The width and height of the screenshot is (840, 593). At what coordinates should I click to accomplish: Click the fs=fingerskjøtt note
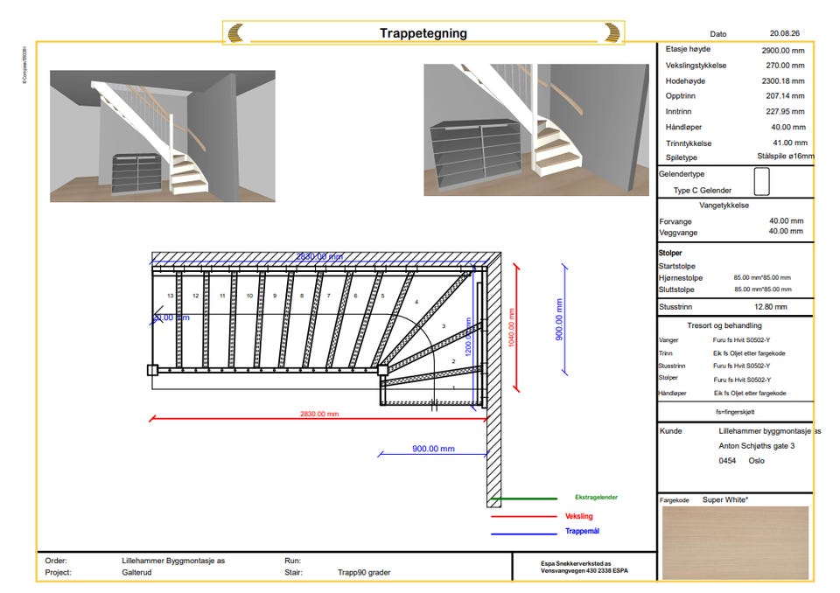pyautogui.click(x=735, y=412)
